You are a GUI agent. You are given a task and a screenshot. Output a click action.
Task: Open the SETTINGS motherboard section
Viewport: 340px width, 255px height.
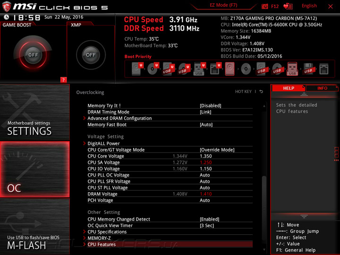coord(34,112)
